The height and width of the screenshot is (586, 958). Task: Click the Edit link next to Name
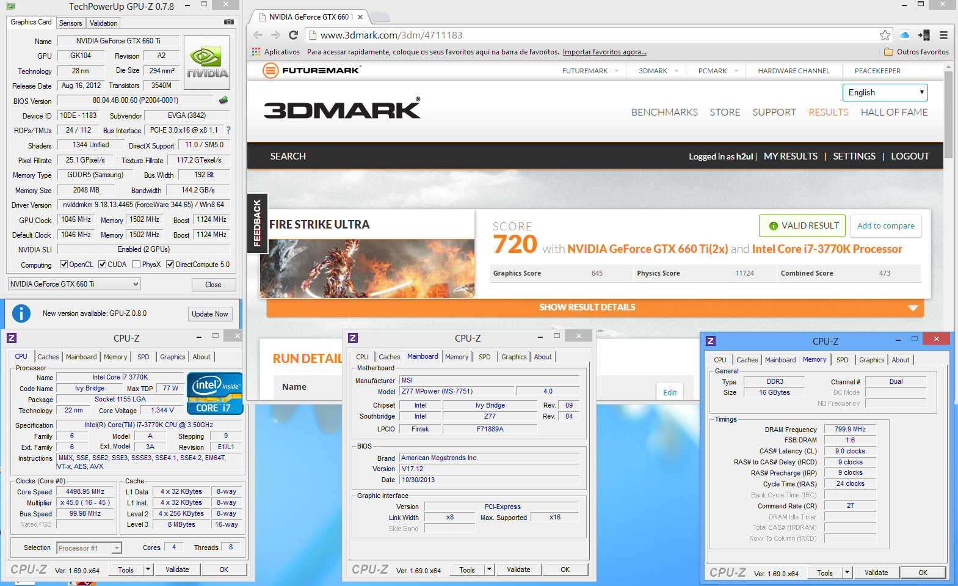point(670,392)
